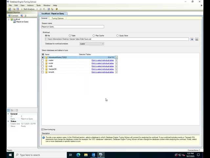Click the grayed-out round icon beside stop
The width and height of the screenshot is (210, 158).
pos(41,9)
